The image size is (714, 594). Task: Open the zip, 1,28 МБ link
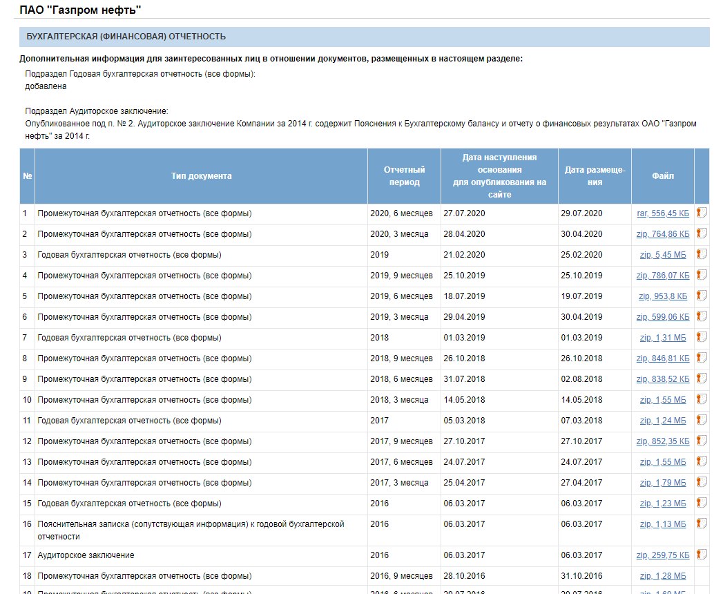[662, 576]
